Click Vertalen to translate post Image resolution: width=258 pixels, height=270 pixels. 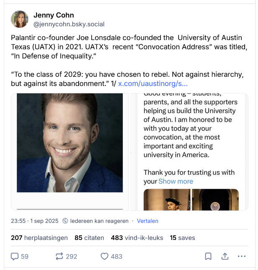(x=148, y=221)
